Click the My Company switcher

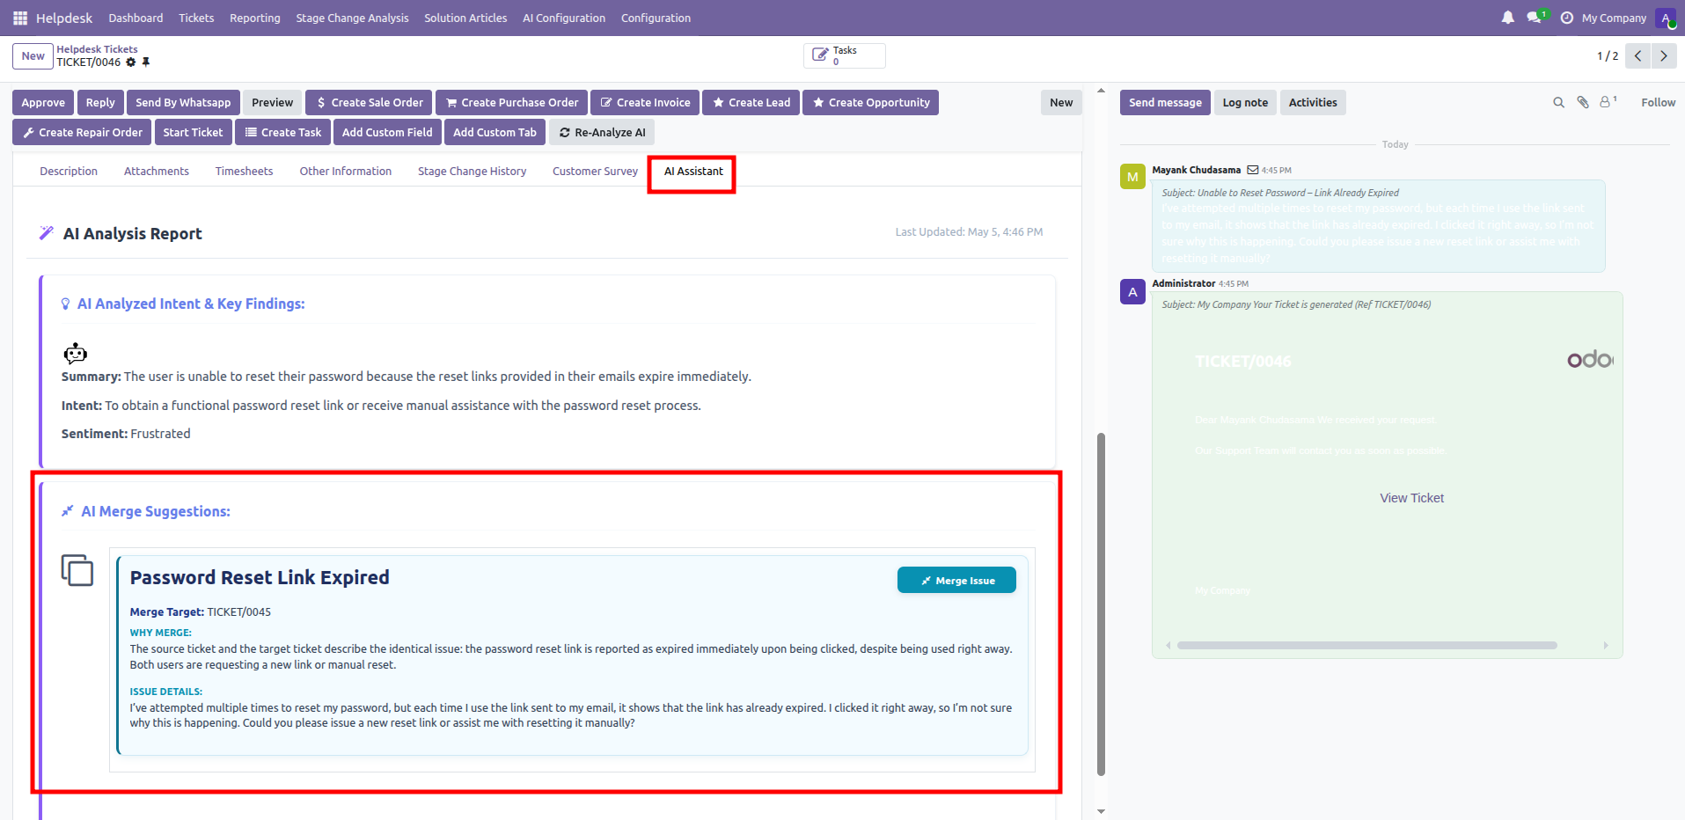(1614, 18)
